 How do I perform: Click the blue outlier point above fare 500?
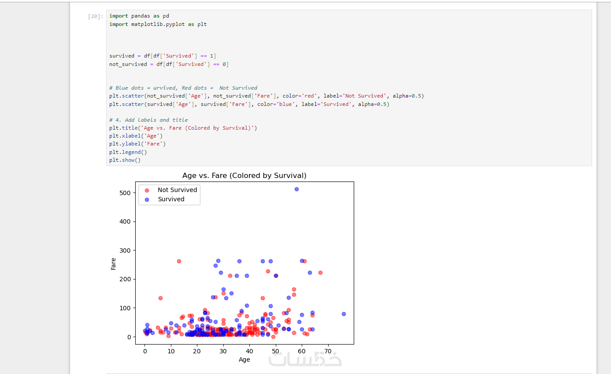click(x=296, y=189)
